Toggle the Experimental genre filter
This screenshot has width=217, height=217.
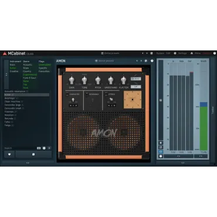tap(30, 74)
